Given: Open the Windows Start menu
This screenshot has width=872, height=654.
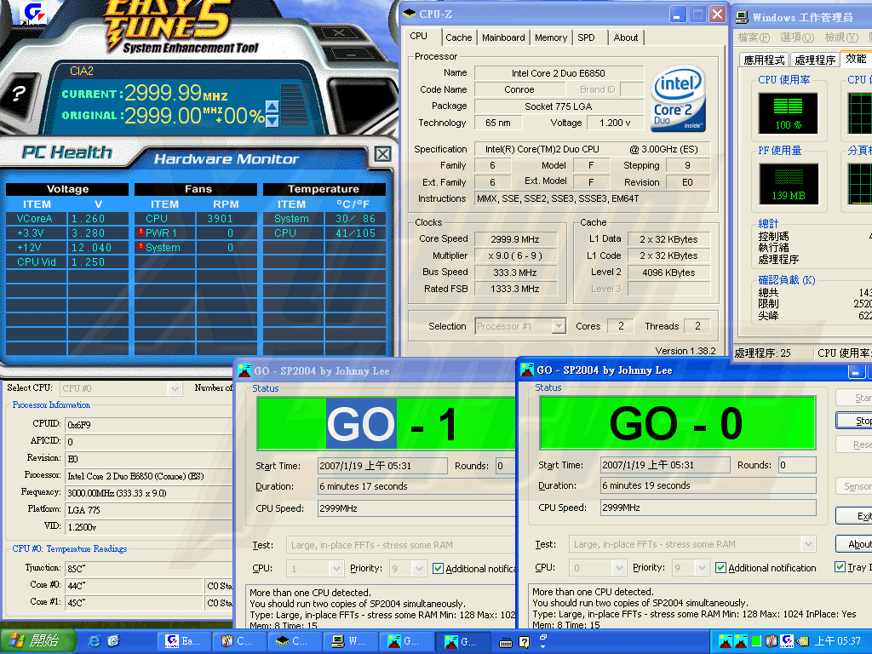Looking at the screenshot, I should [x=36, y=640].
